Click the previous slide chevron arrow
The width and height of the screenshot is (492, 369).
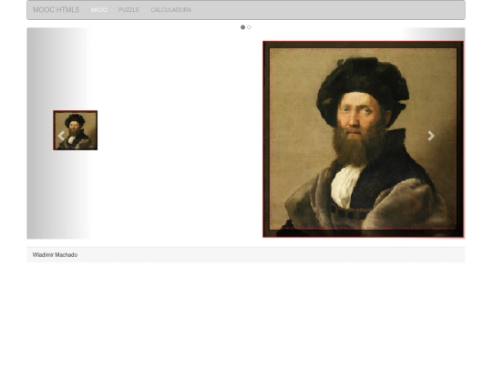tap(61, 136)
